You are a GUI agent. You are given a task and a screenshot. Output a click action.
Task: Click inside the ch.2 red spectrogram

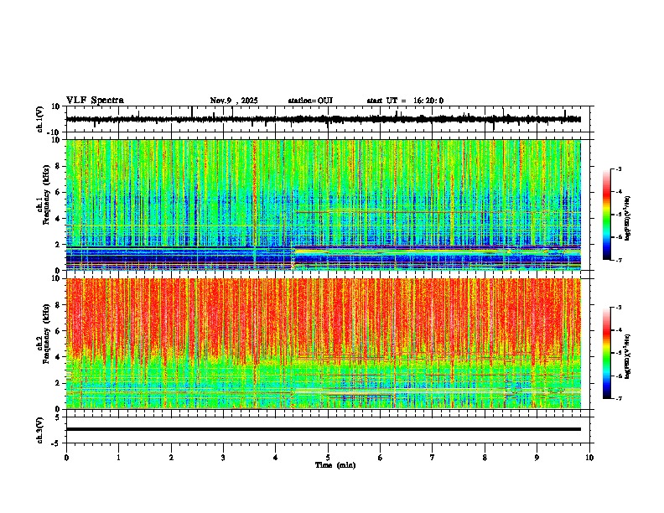coord(324,344)
